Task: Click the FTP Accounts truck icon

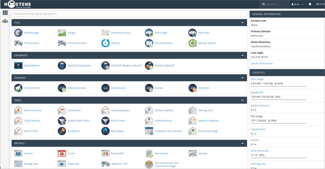Action: (x=18, y=43)
